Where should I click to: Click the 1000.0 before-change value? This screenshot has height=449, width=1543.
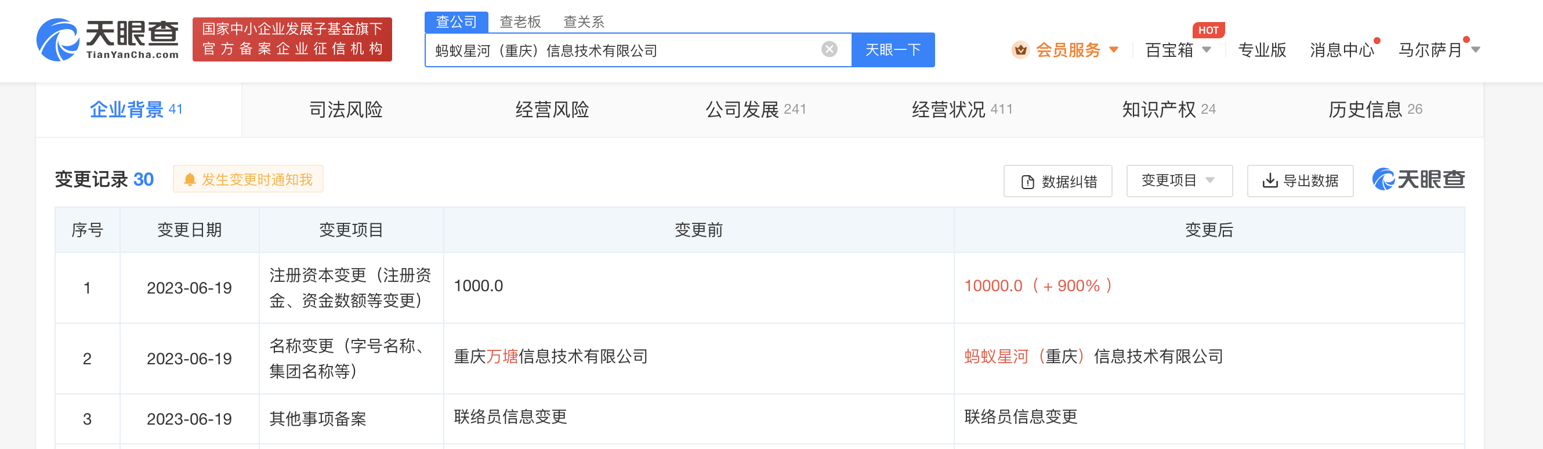coord(478,286)
